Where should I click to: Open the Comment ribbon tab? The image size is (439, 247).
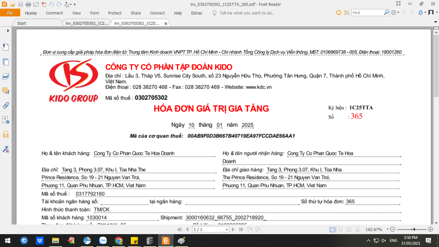[54, 13]
